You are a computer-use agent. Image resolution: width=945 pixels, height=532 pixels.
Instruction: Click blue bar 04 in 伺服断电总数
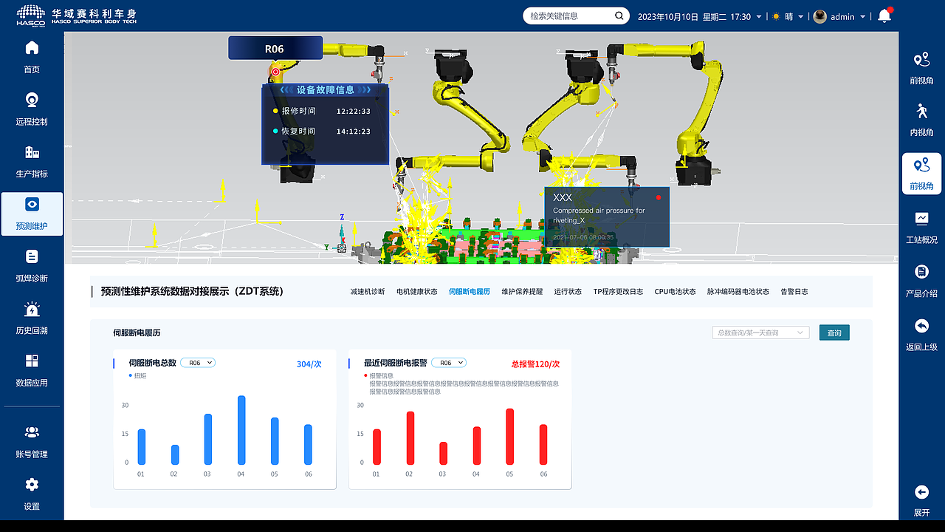241,430
